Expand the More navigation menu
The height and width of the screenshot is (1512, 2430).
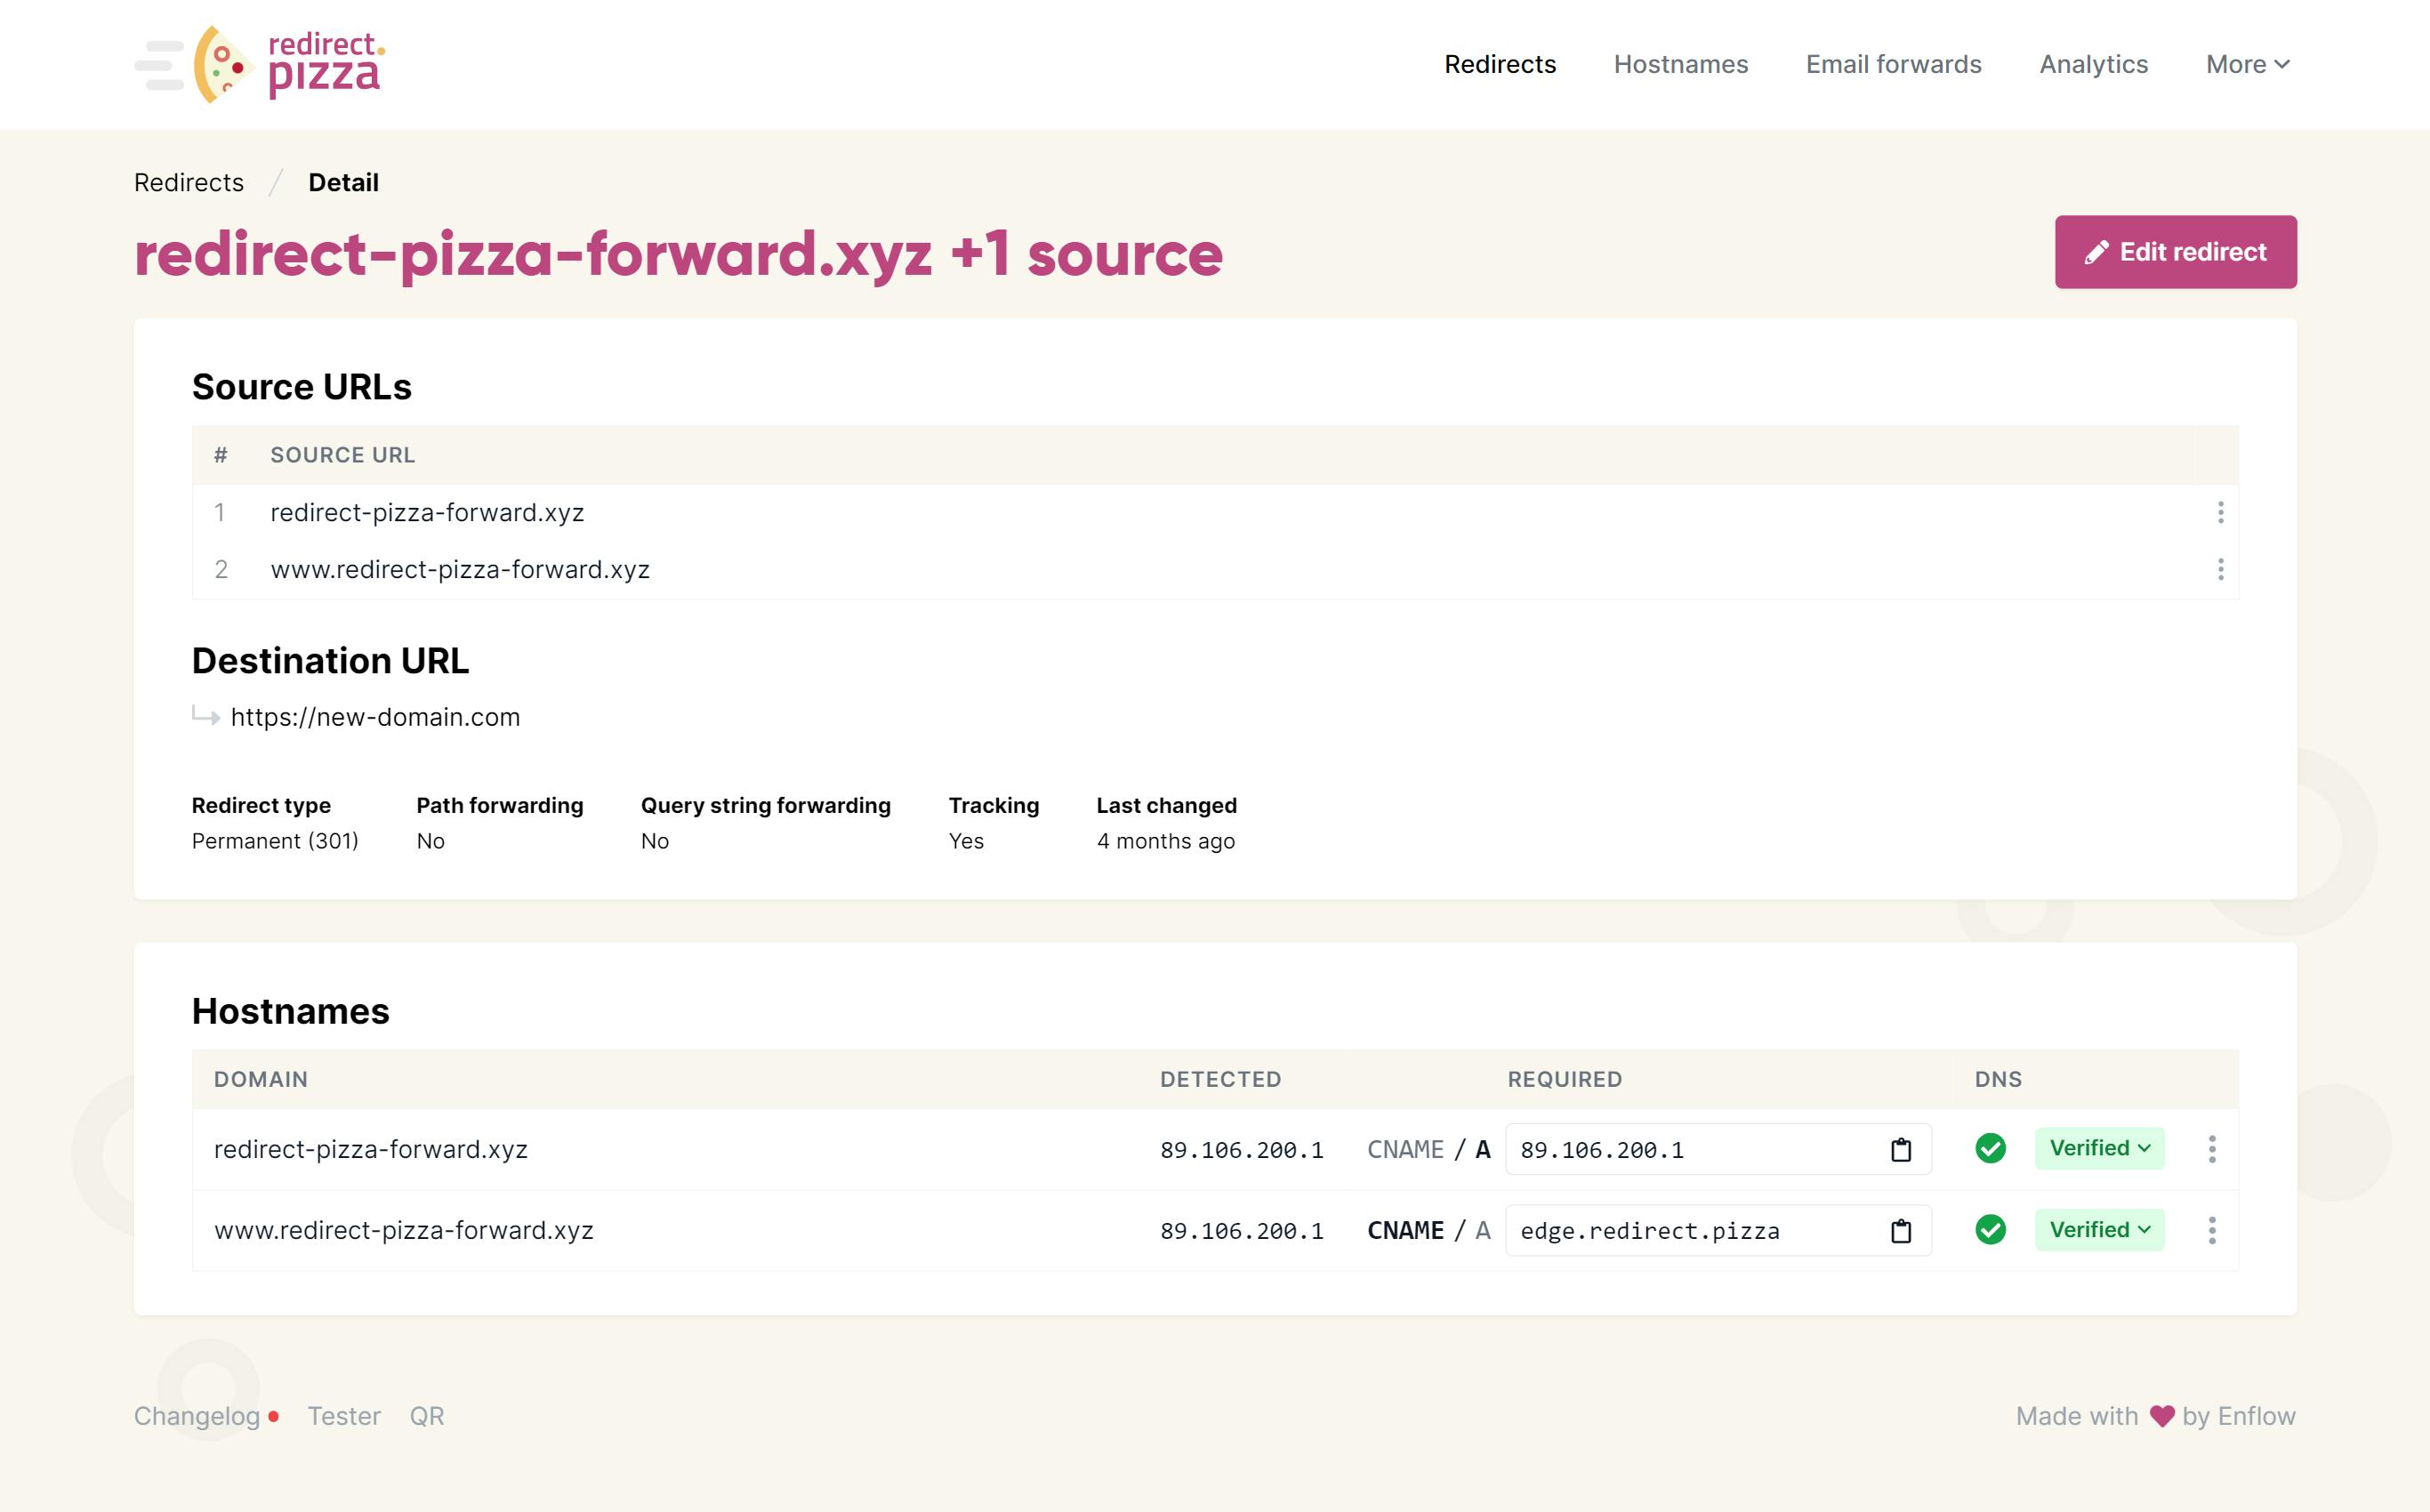(2246, 64)
